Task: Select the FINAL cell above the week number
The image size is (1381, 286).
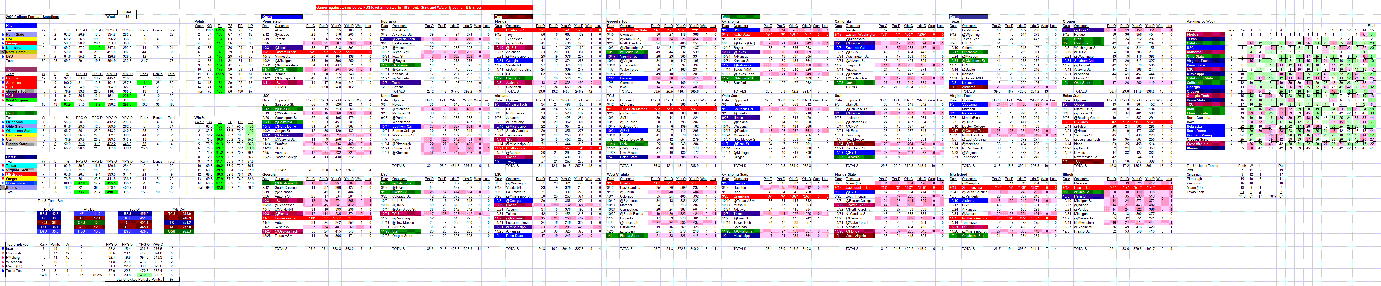Action: (127, 12)
